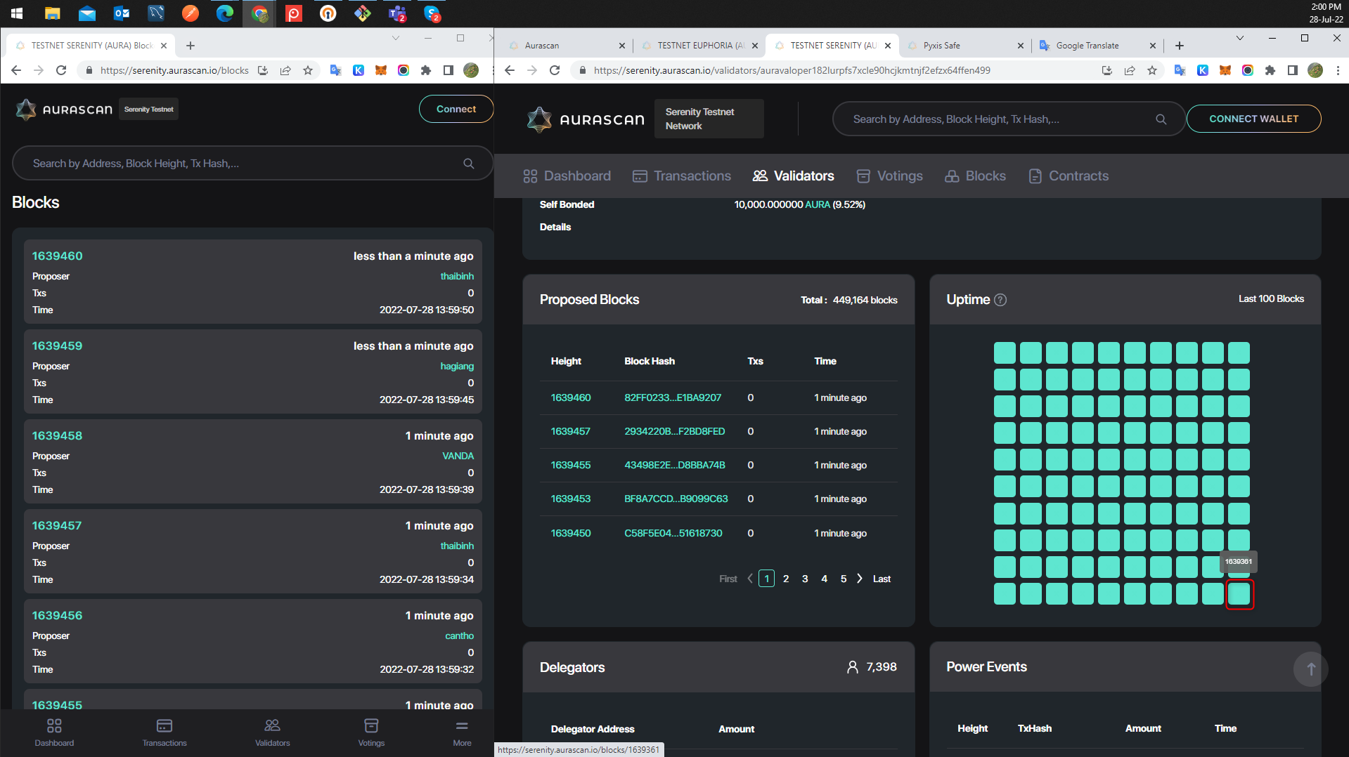Click the Uptime help question-mark icon
The height and width of the screenshot is (757, 1349).
pyautogui.click(x=1000, y=299)
